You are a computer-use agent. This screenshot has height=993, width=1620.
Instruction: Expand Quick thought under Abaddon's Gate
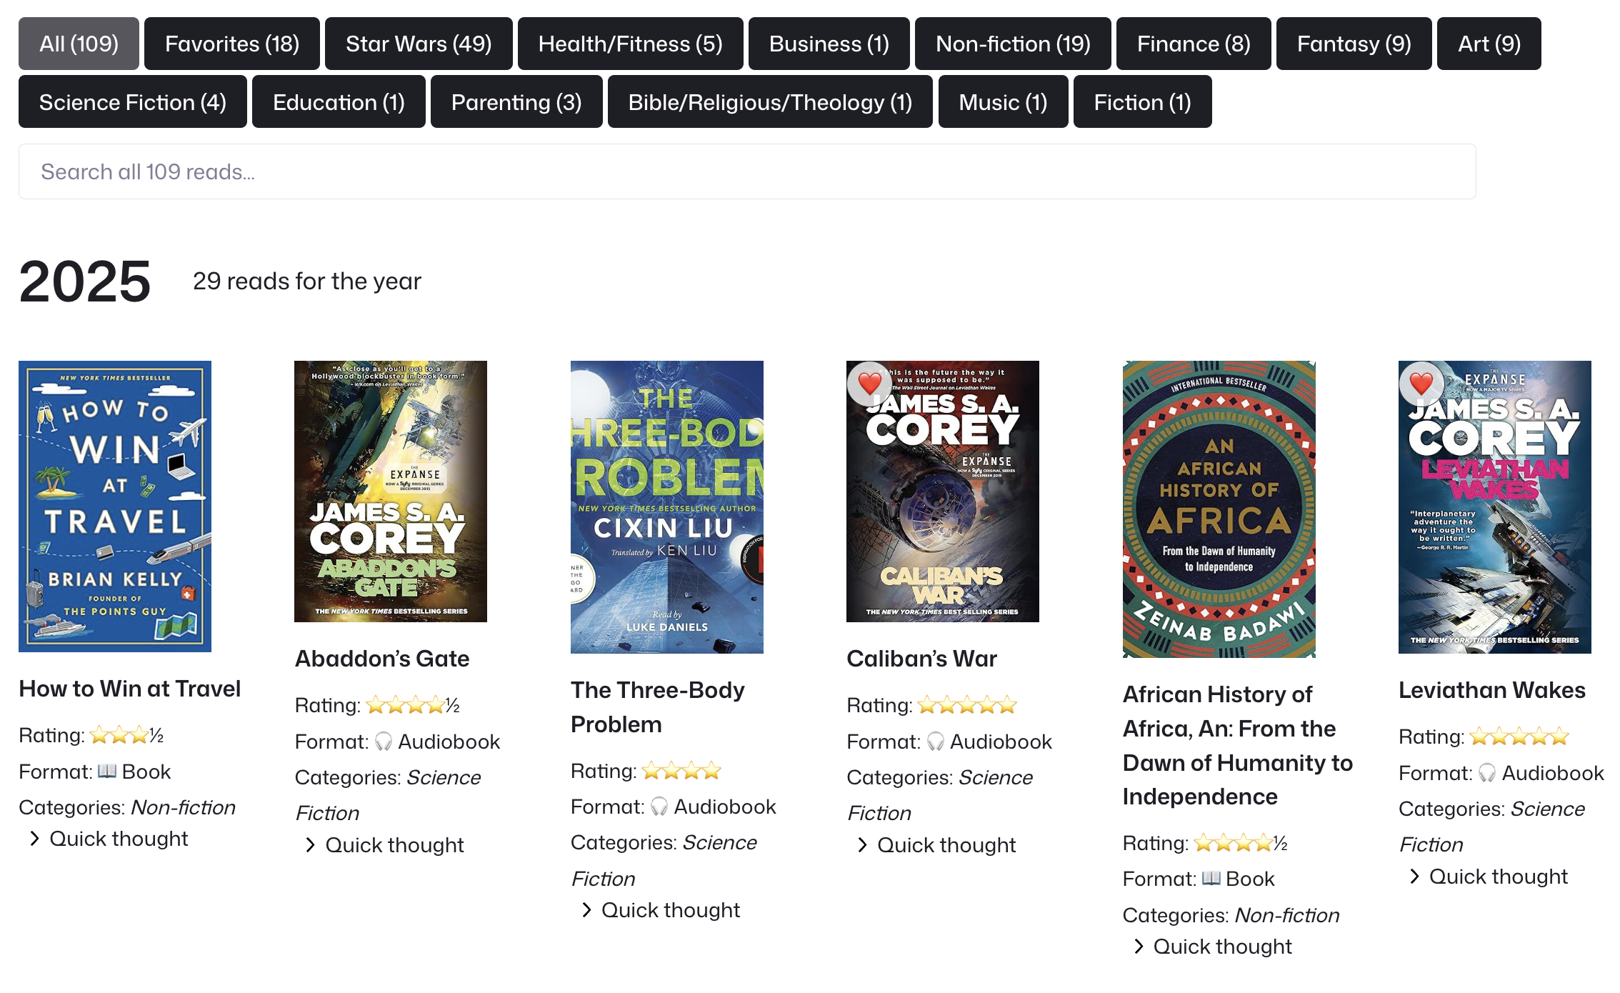[386, 845]
